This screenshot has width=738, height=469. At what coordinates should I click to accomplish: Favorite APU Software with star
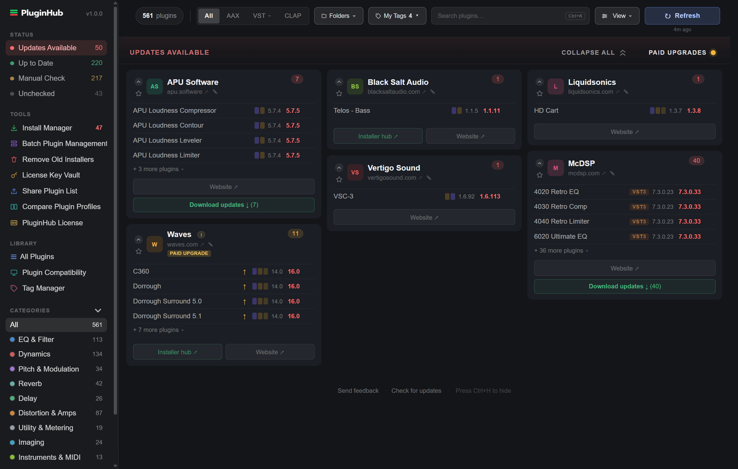tap(139, 93)
